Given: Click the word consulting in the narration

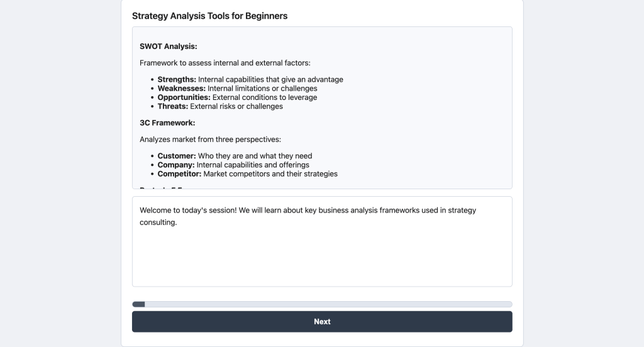Looking at the screenshot, I should click(x=157, y=223).
